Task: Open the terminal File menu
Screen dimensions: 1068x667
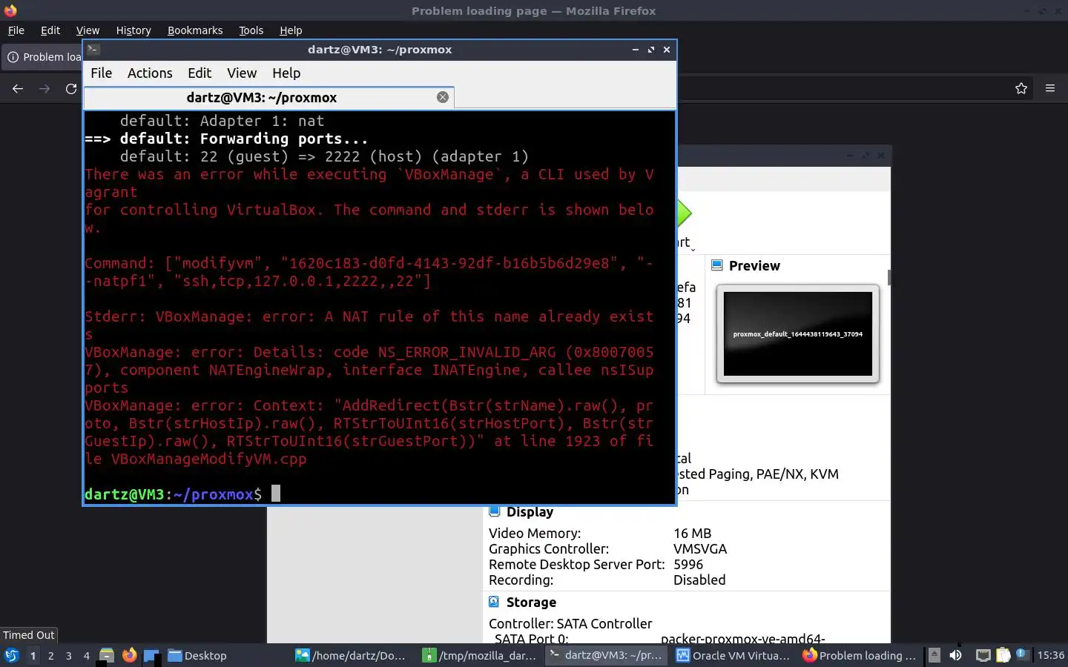Action: coord(101,73)
